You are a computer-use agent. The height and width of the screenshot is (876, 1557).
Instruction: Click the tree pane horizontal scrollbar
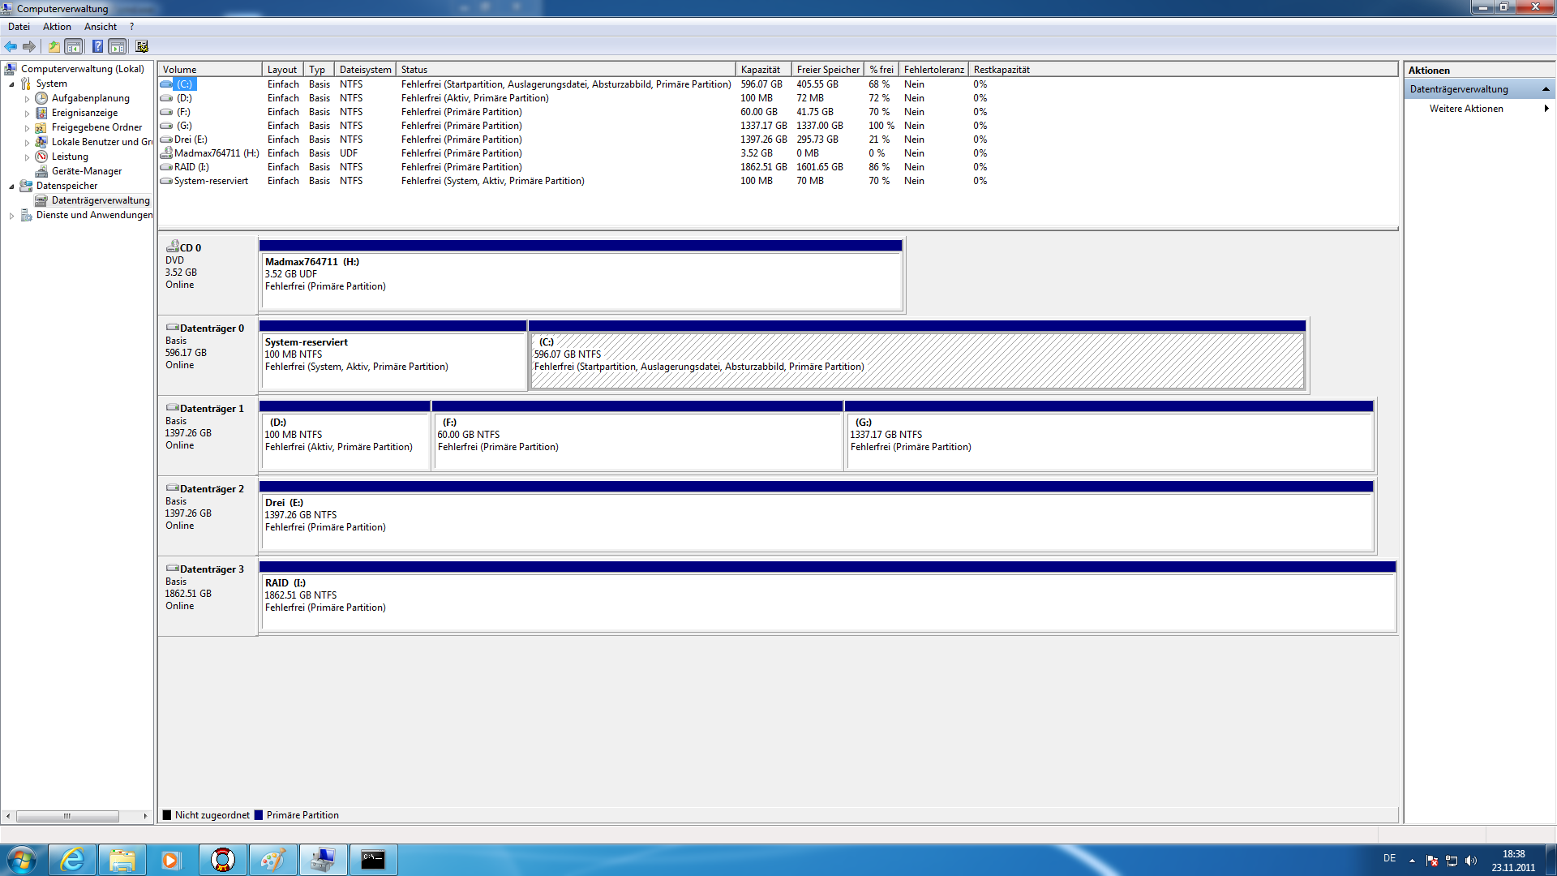click(67, 816)
